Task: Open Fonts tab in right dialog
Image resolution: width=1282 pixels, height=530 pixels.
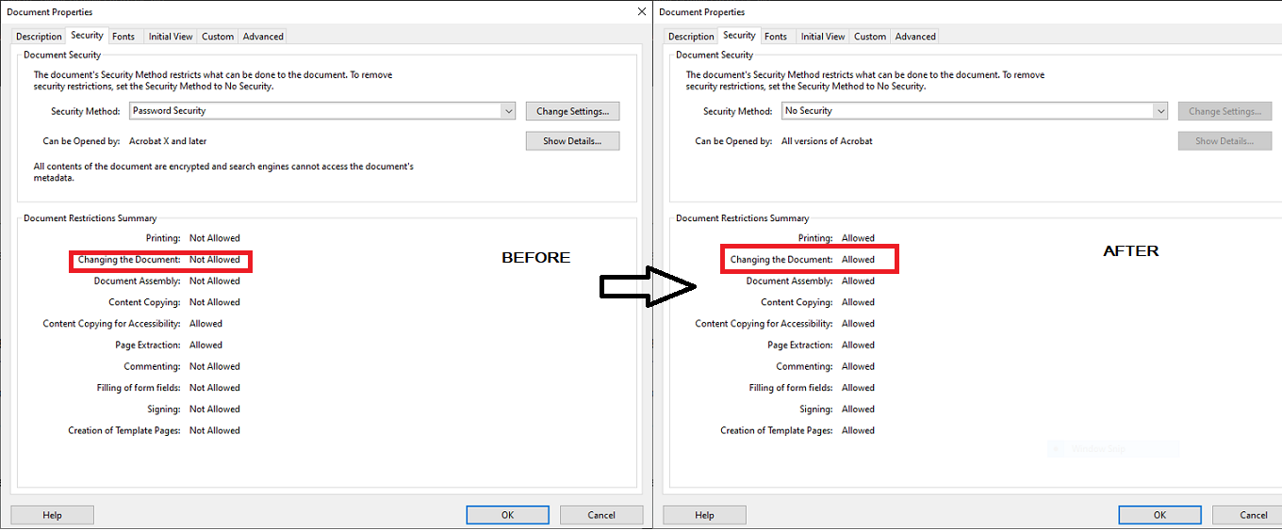Action: point(776,37)
